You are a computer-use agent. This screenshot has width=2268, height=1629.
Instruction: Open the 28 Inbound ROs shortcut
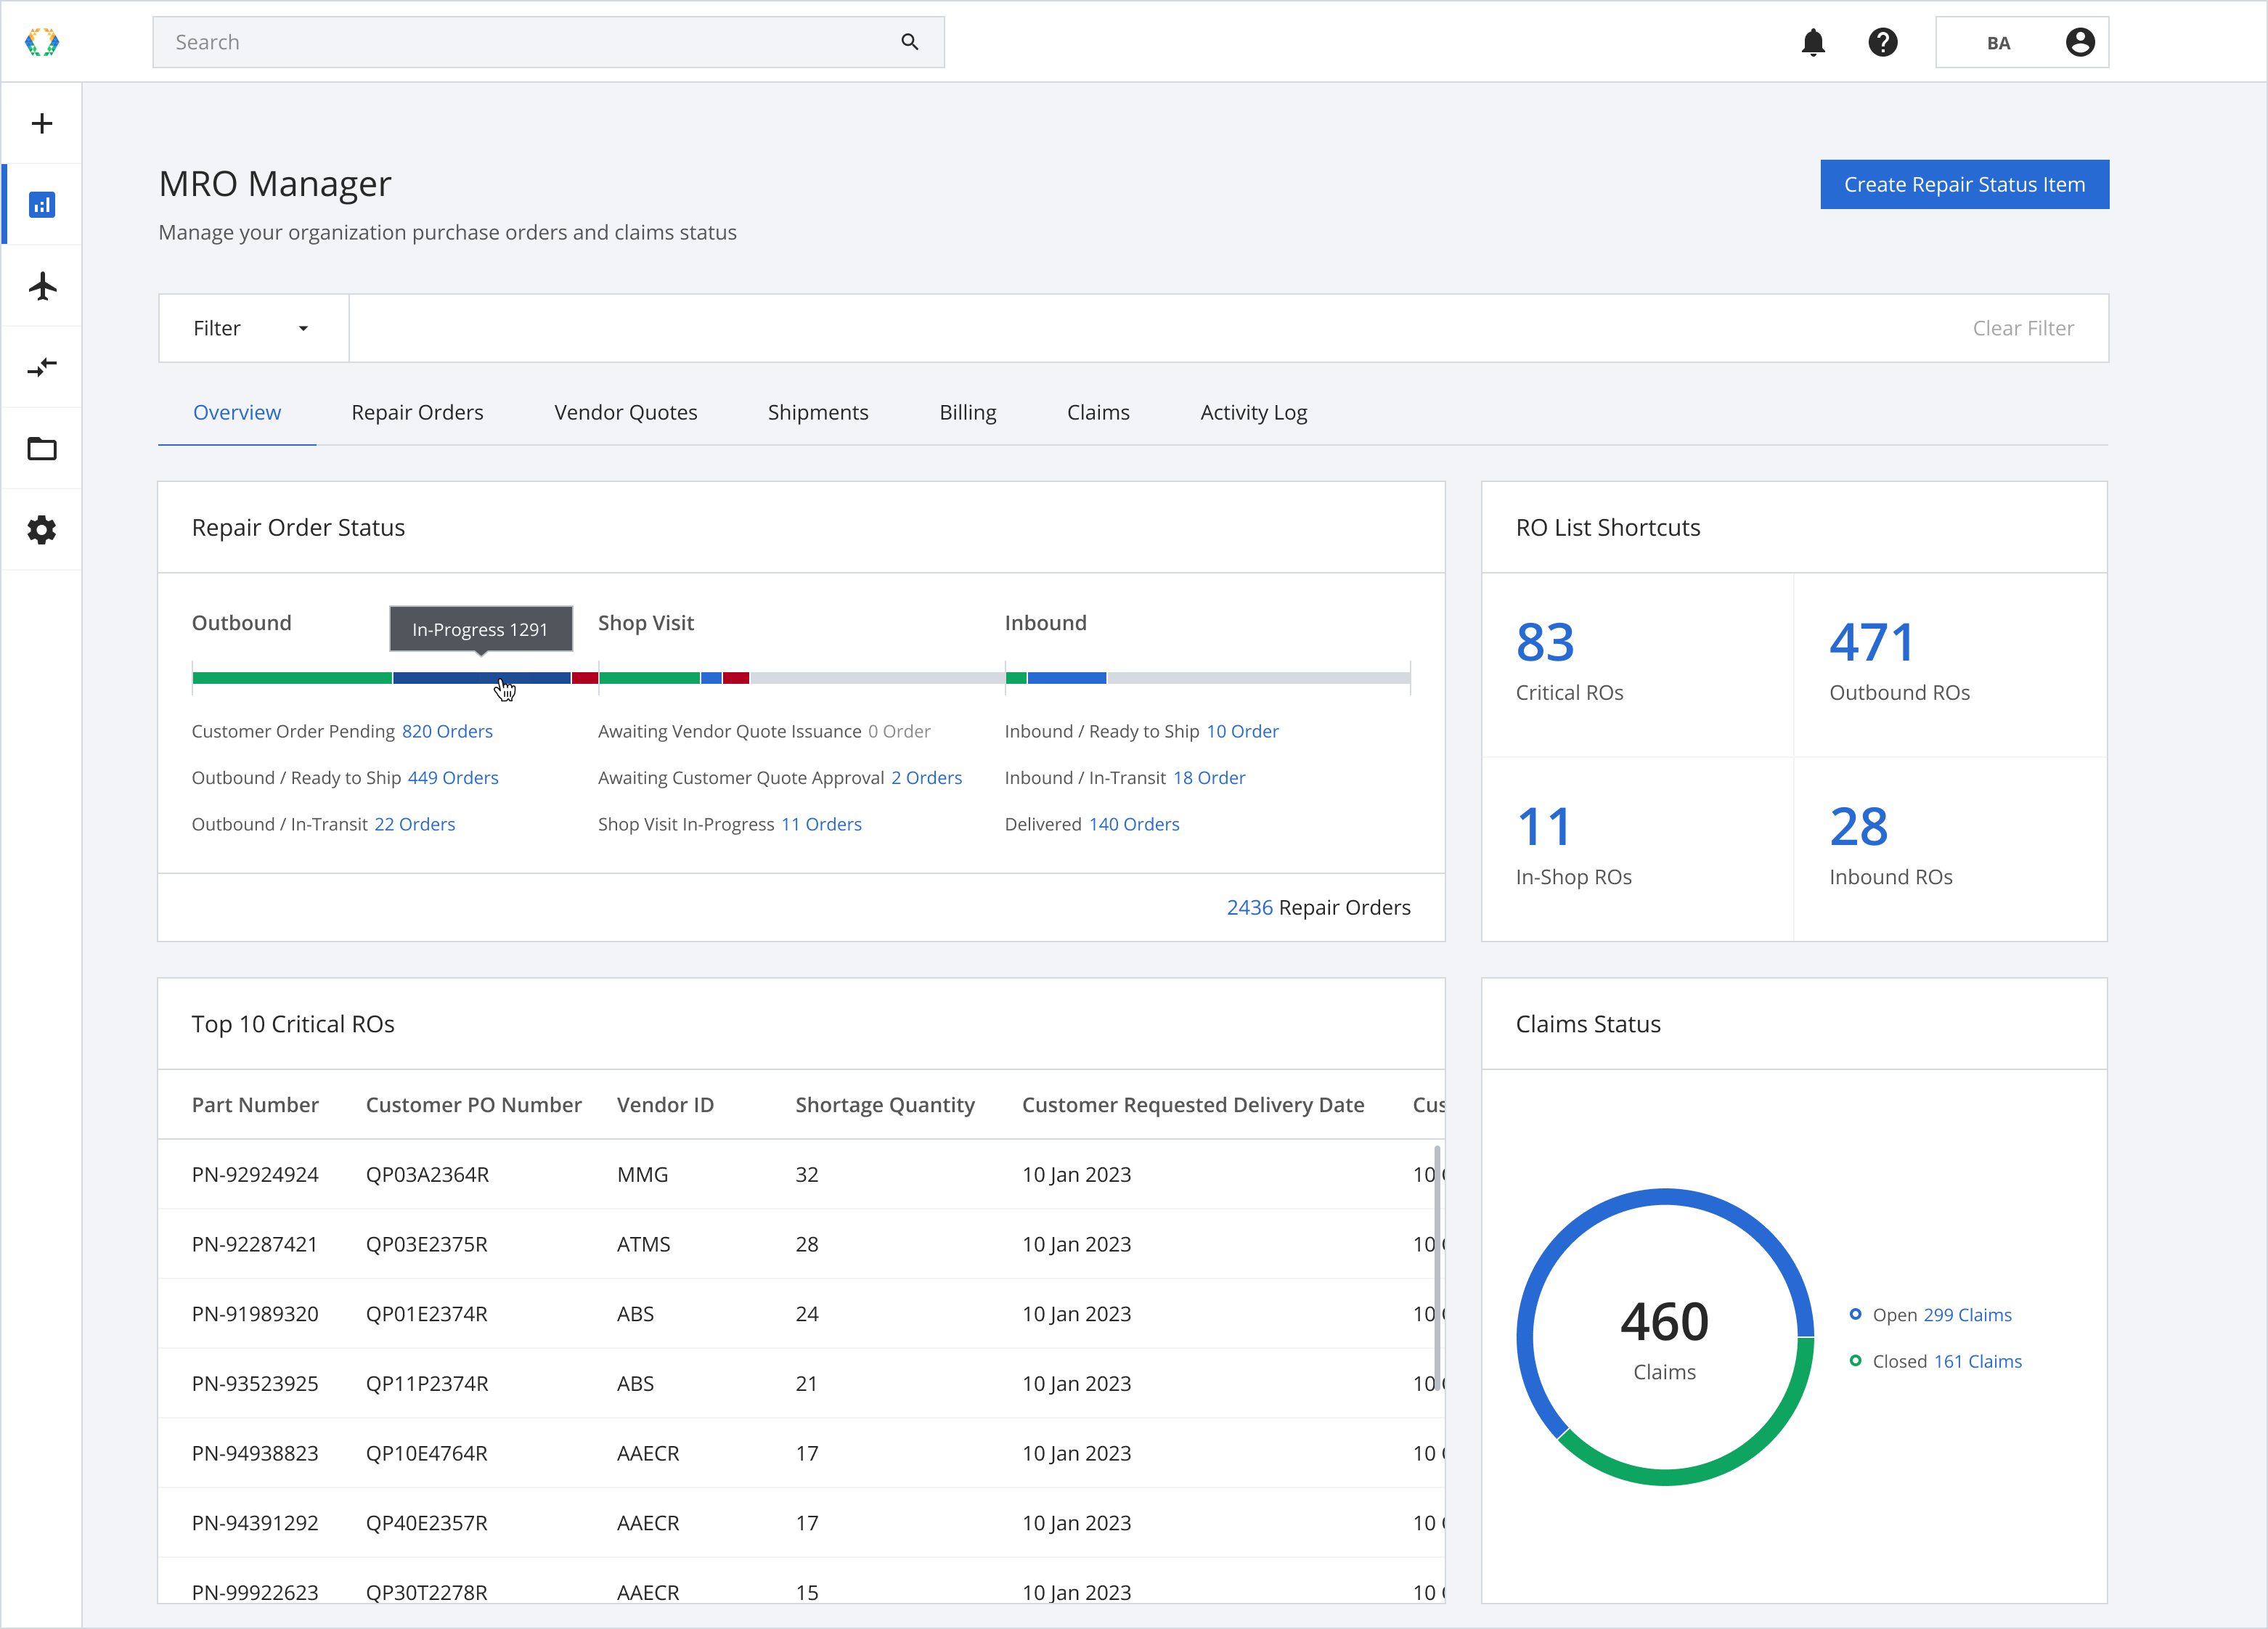pyautogui.click(x=1950, y=849)
